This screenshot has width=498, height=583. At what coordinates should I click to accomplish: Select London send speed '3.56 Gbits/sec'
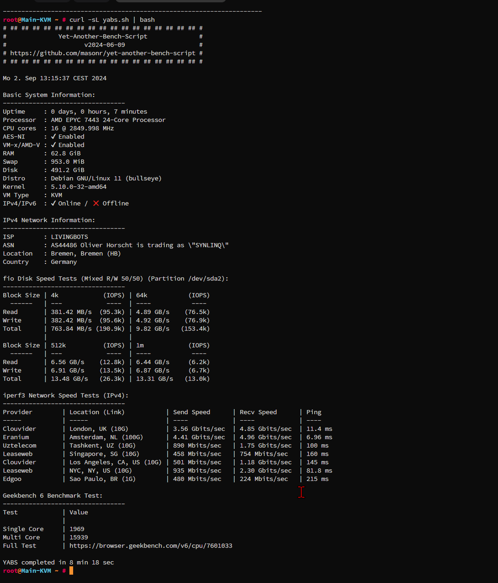pos(199,429)
